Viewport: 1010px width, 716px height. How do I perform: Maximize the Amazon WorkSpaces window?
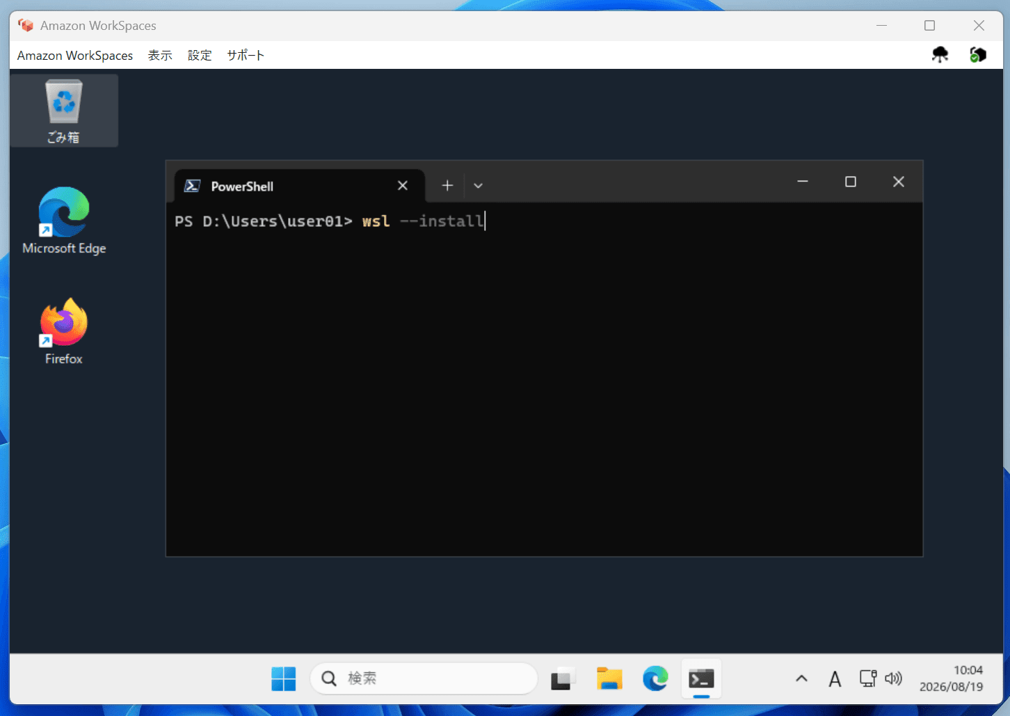(x=929, y=26)
